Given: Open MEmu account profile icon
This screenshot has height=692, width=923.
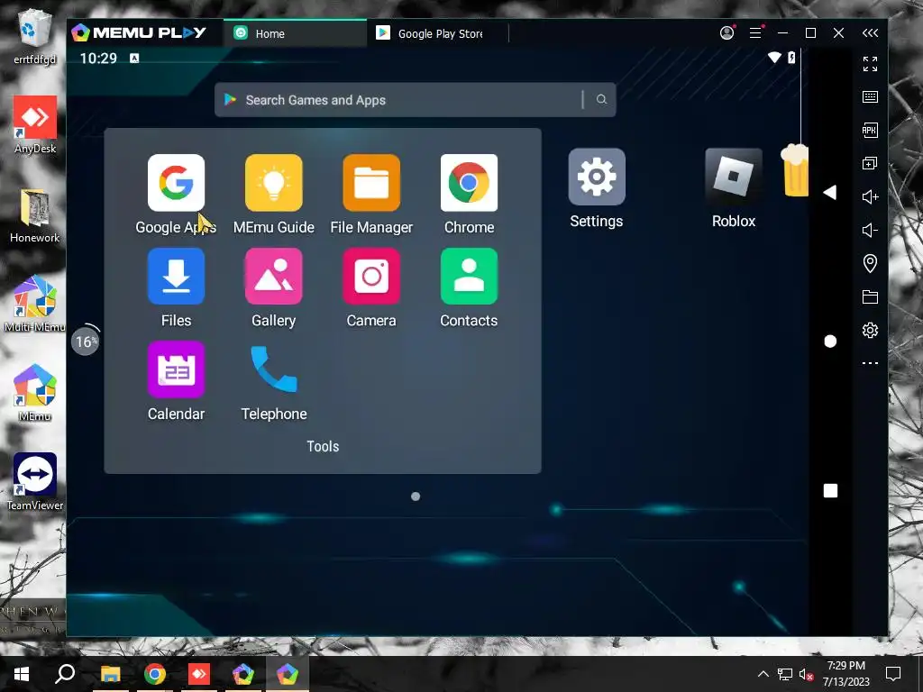Looking at the screenshot, I should tap(727, 33).
